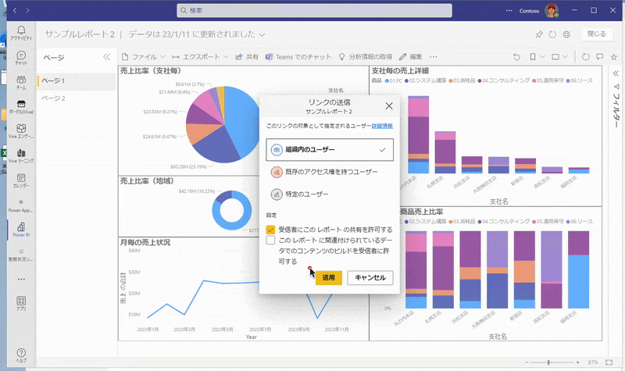
Task: Select the Power BI sidebar icon
Action: (x=21, y=230)
